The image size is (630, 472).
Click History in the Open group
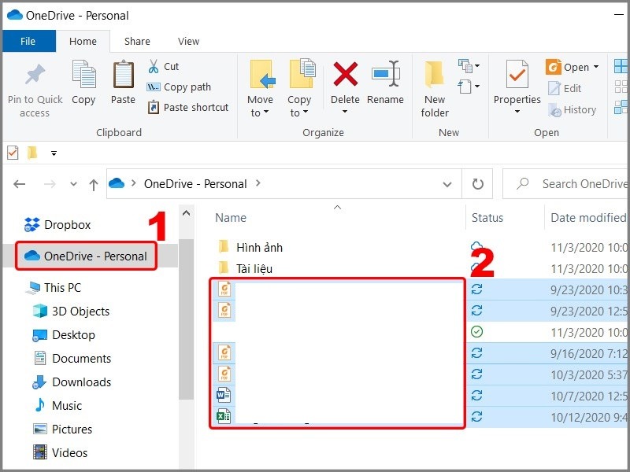572,109
